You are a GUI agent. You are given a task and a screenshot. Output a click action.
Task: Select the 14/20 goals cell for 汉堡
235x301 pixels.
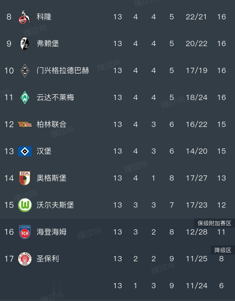click(196, 151)
